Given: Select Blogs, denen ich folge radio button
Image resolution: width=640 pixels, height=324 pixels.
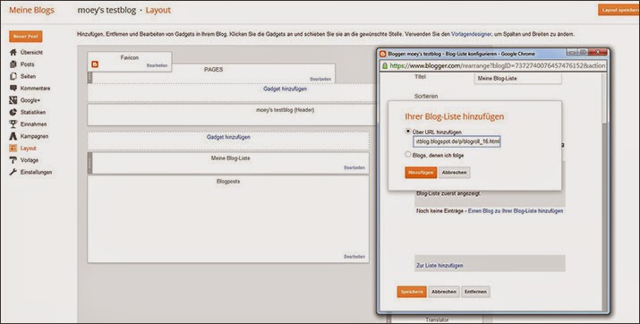Looking at the screenshot, I should click(408, 155).
